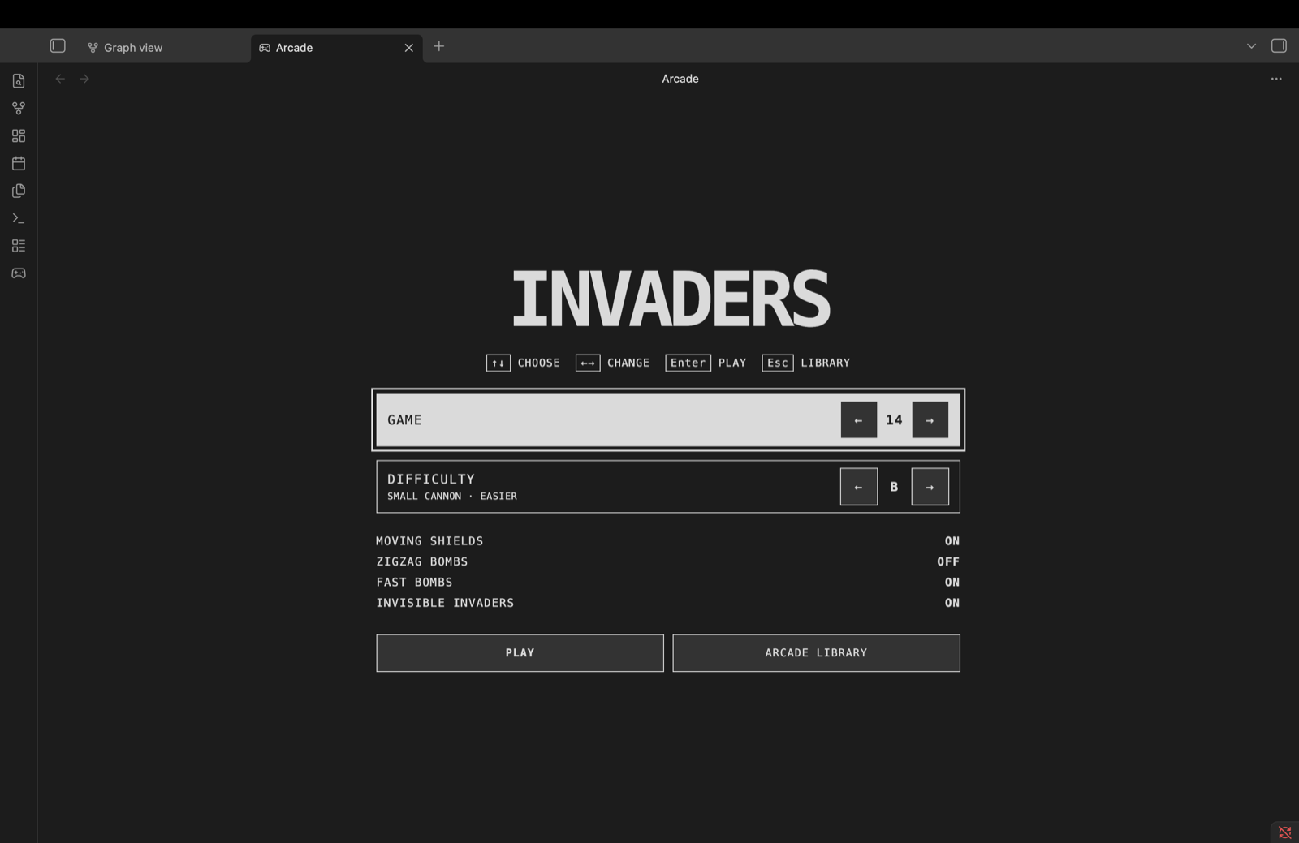This screenshot has height=843, width=1299.
Task: Close the Arcade tab
Action: pyautogui.click(x=409, y=48)
